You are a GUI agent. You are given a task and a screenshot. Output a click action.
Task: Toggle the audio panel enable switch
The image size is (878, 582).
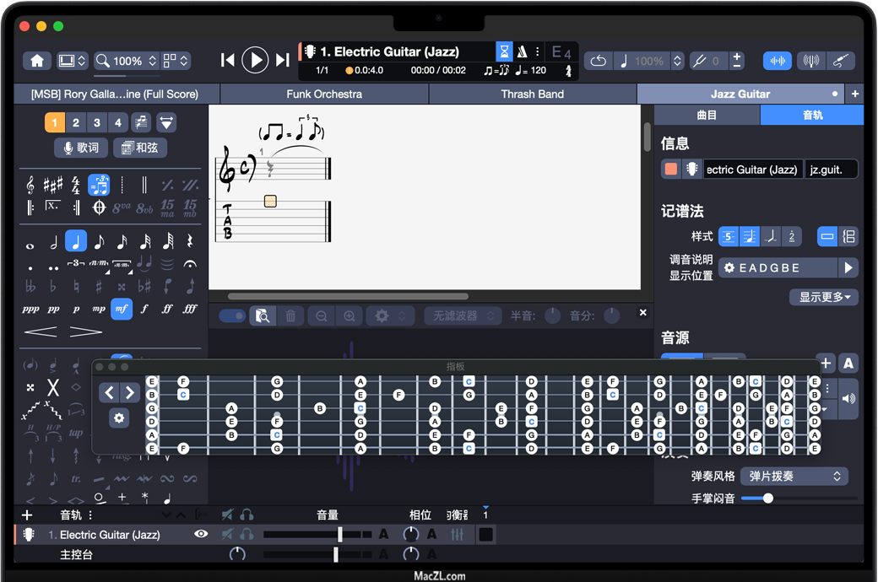click(x=231, y=315)
